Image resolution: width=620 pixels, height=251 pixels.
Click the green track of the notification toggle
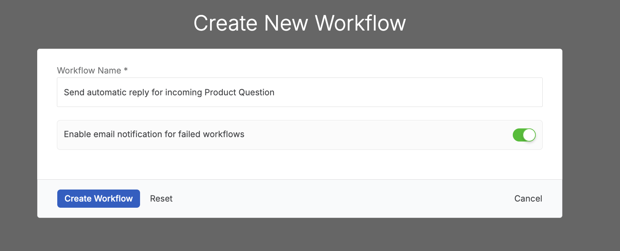coord(518,135)
